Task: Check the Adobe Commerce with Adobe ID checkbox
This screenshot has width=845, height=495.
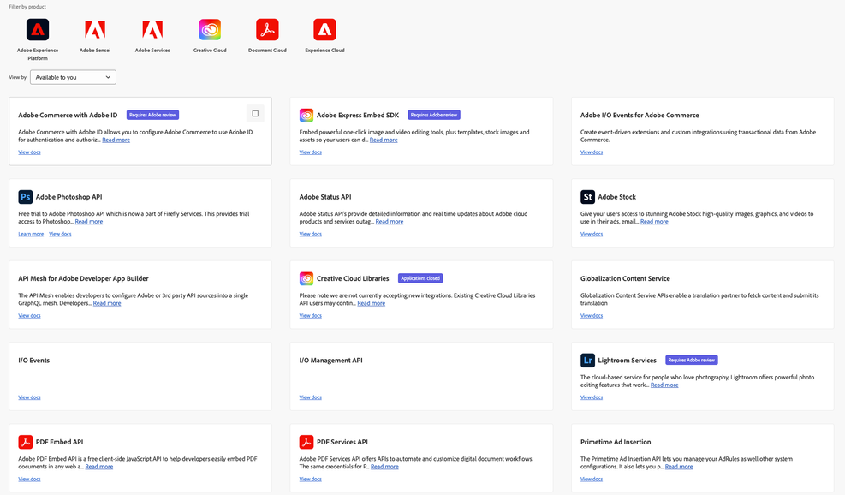Action: point(255,114)
